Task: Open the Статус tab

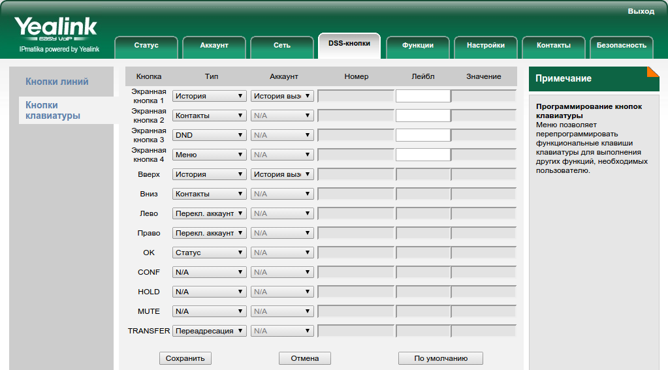Action: pyautogui.click(x=146, y=46)
